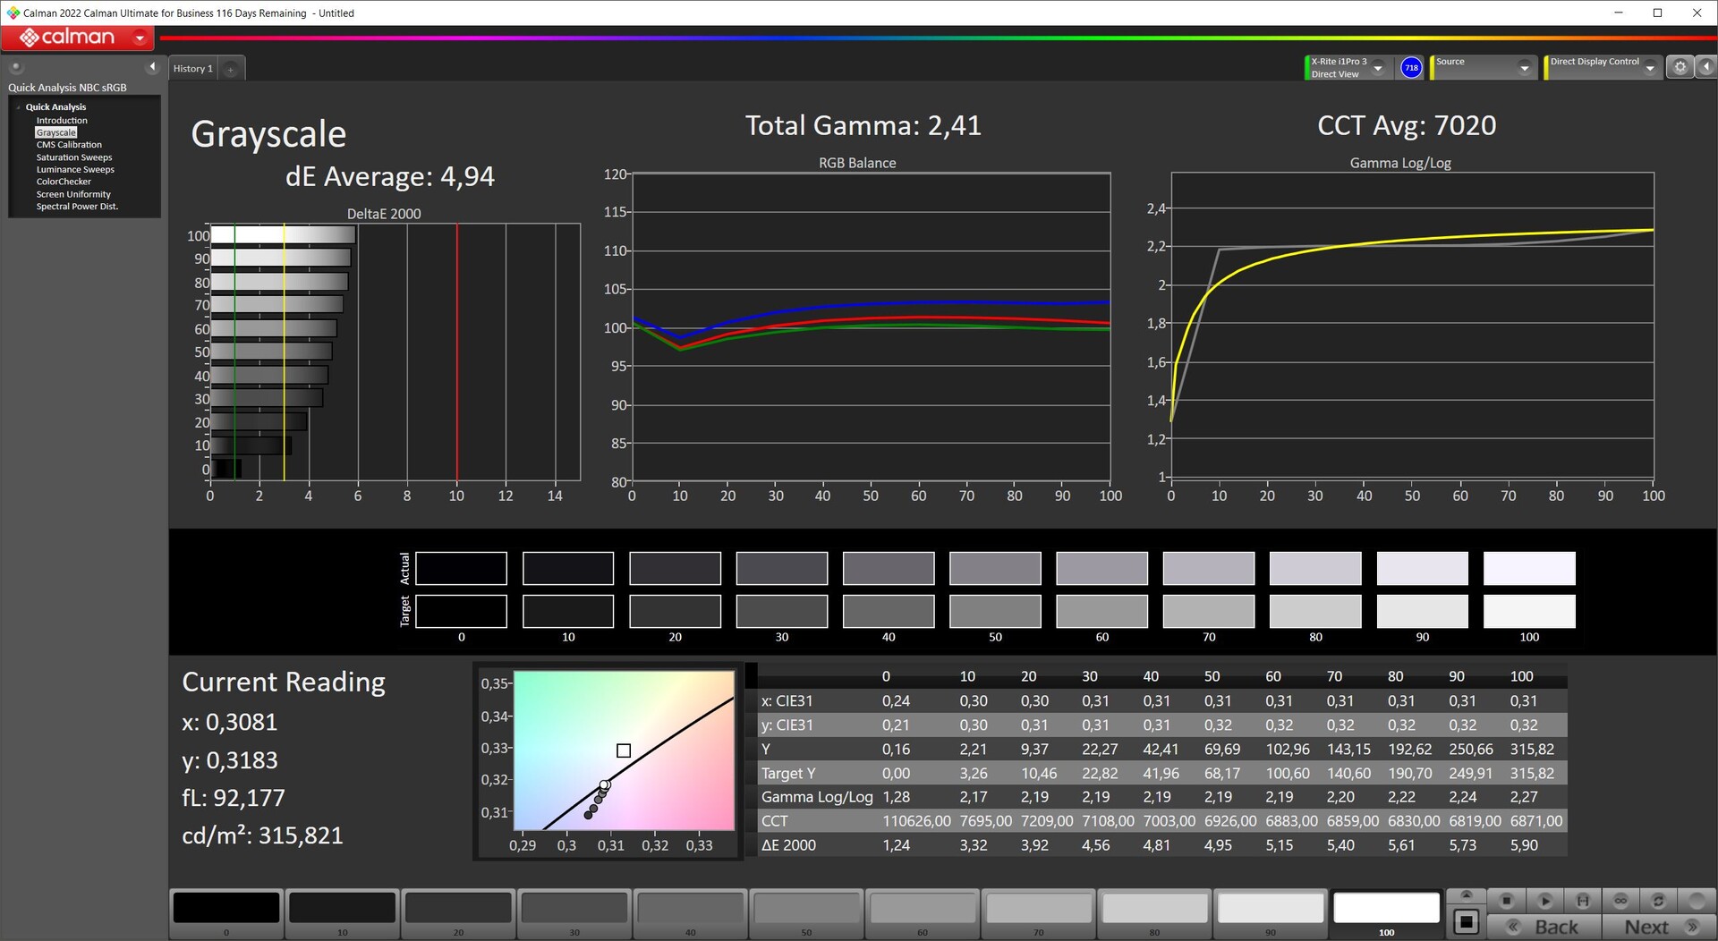Add a new history tab with the plus icon

230,69
